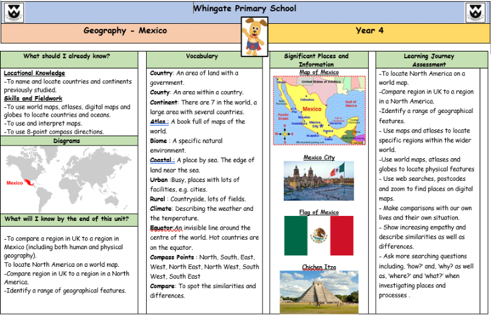The height and width of the screenshot is (317, 491).
Task: Click the school crest in the top-left corner
Action: coord(14,13)
